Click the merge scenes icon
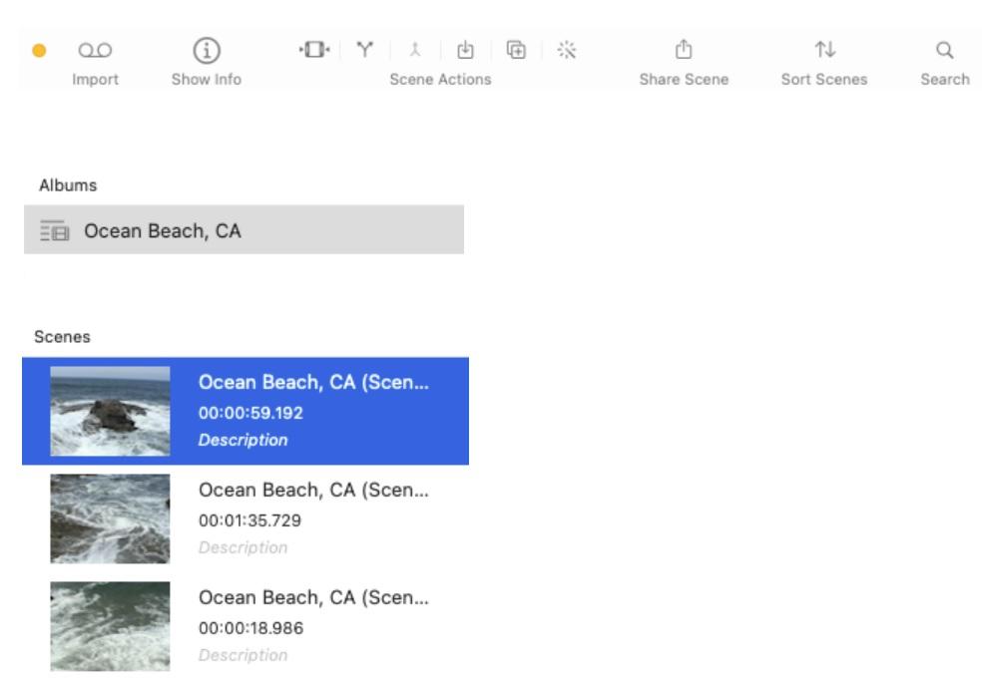The width and height of the screenshot is (986, 686). coord(415,49)
